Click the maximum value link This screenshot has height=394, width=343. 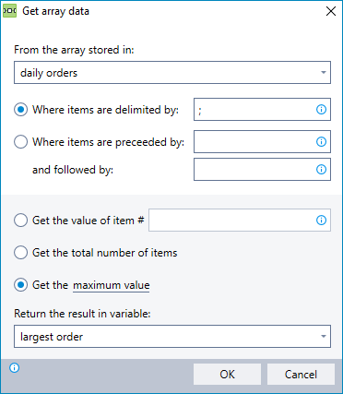coord(112,285)
